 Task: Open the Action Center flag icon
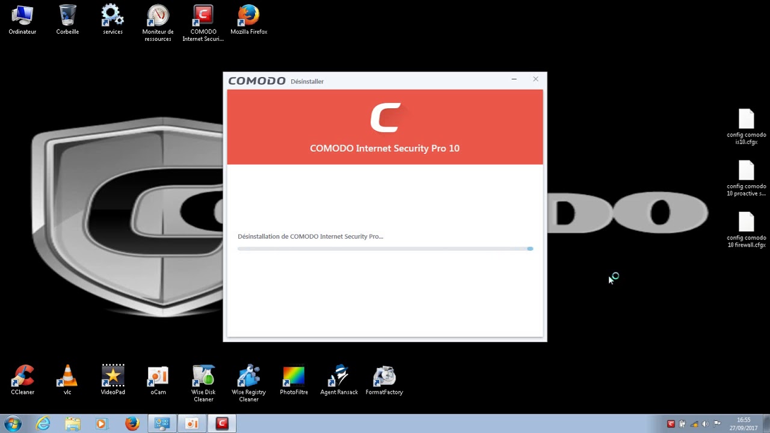pos(717,424)
